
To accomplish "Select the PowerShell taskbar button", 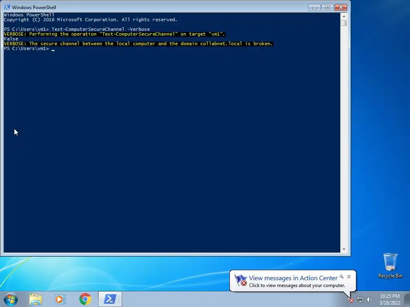I will [110, 299].
